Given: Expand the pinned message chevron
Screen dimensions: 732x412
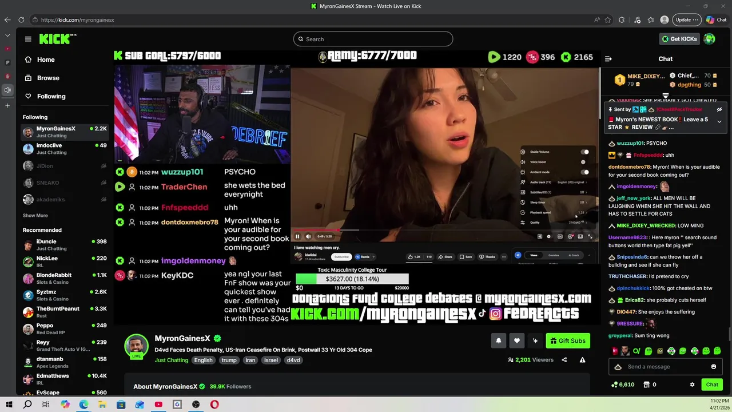Looking at the screenshot, I should point(719,121).
